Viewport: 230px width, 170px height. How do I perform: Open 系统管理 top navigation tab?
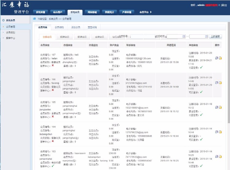(40, 12)
